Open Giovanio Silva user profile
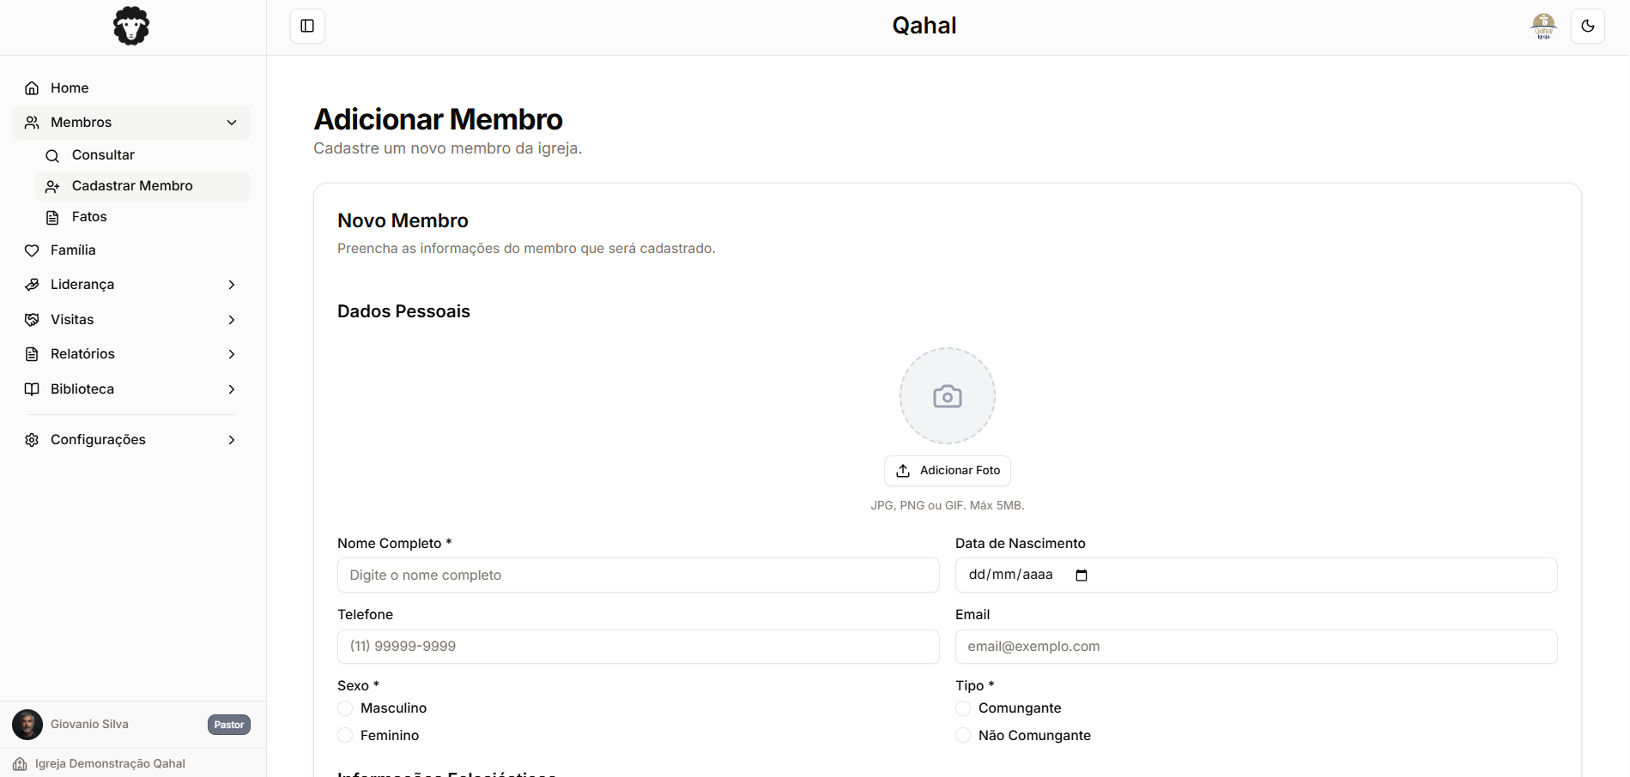 89,725
